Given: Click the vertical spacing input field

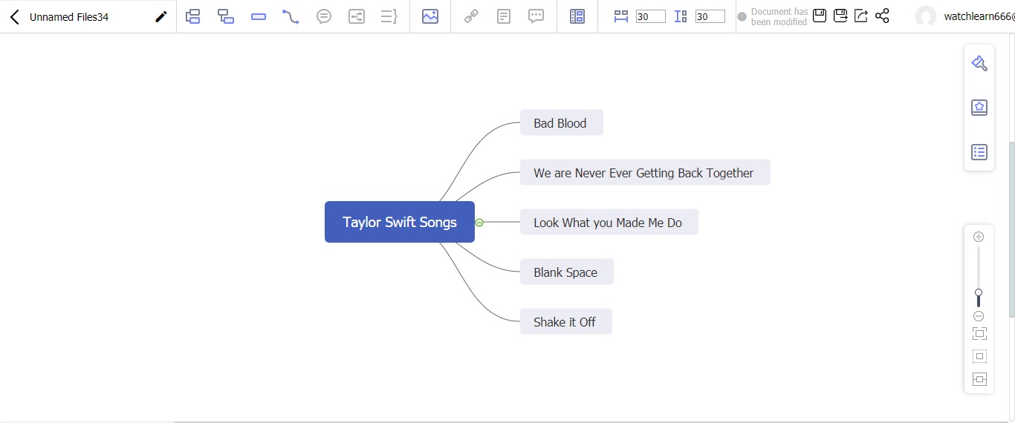Looking at the screenshot, I should point(710,16).
